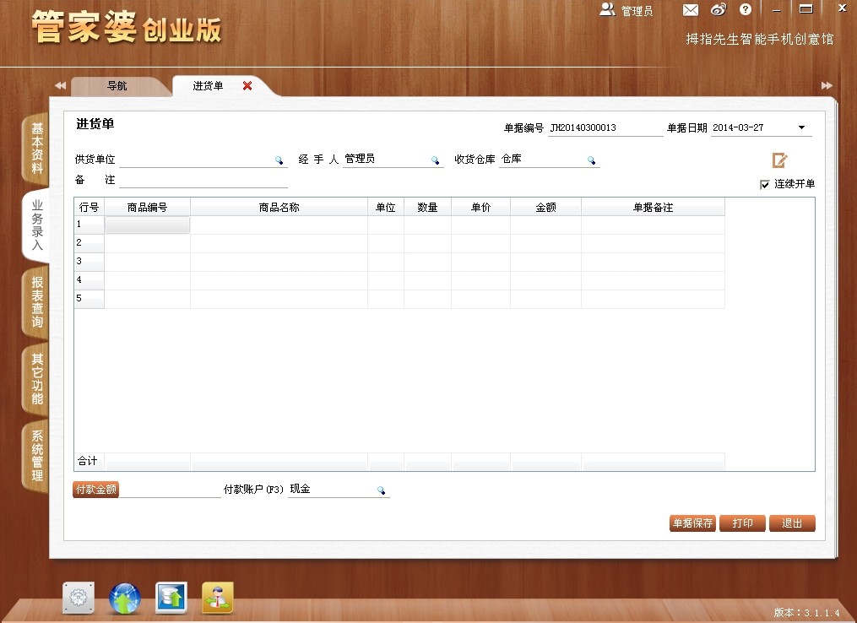857x623 pixels.
Task: Open the Weibo icon in the title bar
Action: click(719, 9)
